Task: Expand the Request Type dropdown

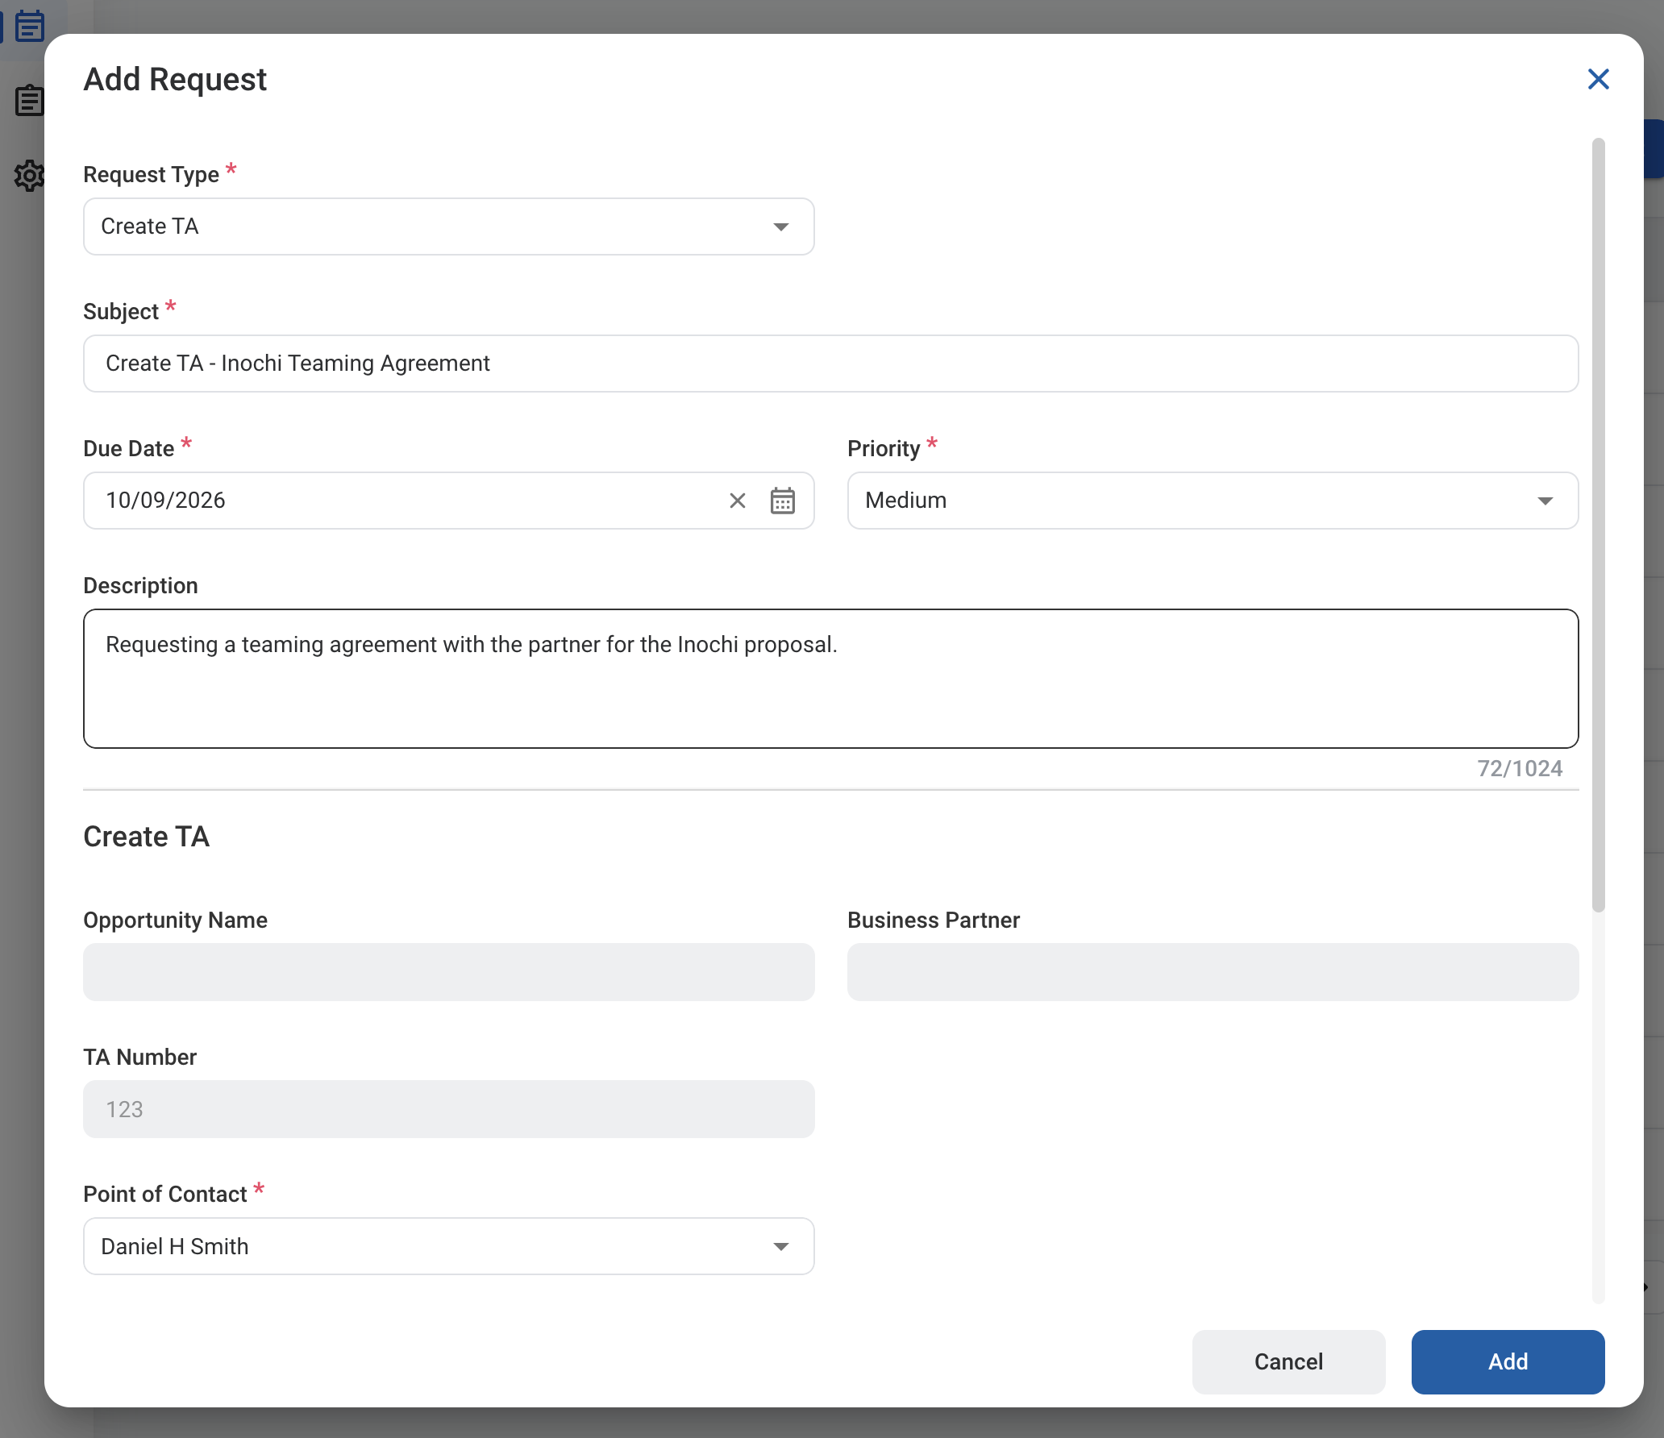Action: [x=448, y=227]
